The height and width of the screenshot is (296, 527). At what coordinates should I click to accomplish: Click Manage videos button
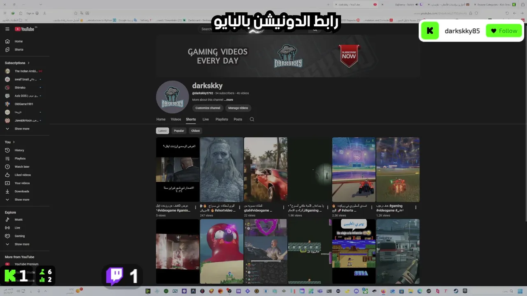click(x=238, y=108)
